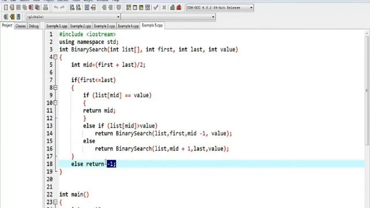Open the Example4.cpp tab
Image resolution: width=370 pixels, height=208 pixels.
128,26
